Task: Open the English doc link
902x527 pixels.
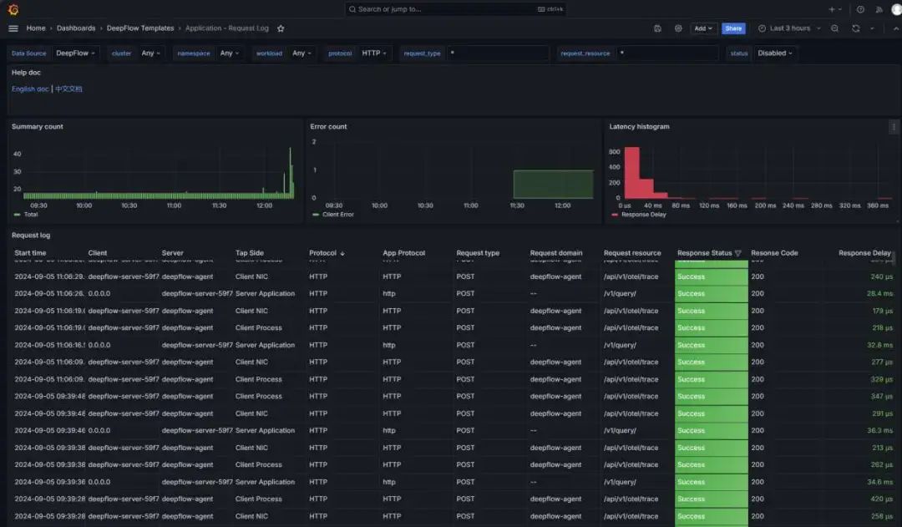Action: click(30, 89)
